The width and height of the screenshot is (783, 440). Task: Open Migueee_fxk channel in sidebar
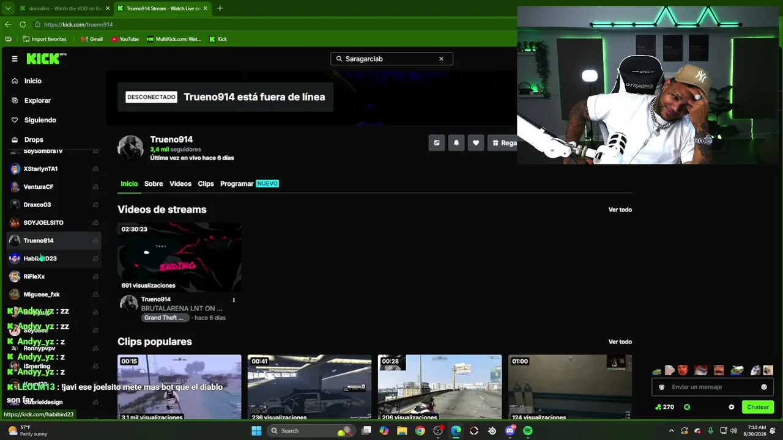[x=54, y=295]
